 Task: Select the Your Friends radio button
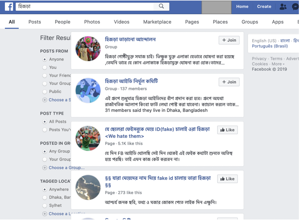coord(45,76)
